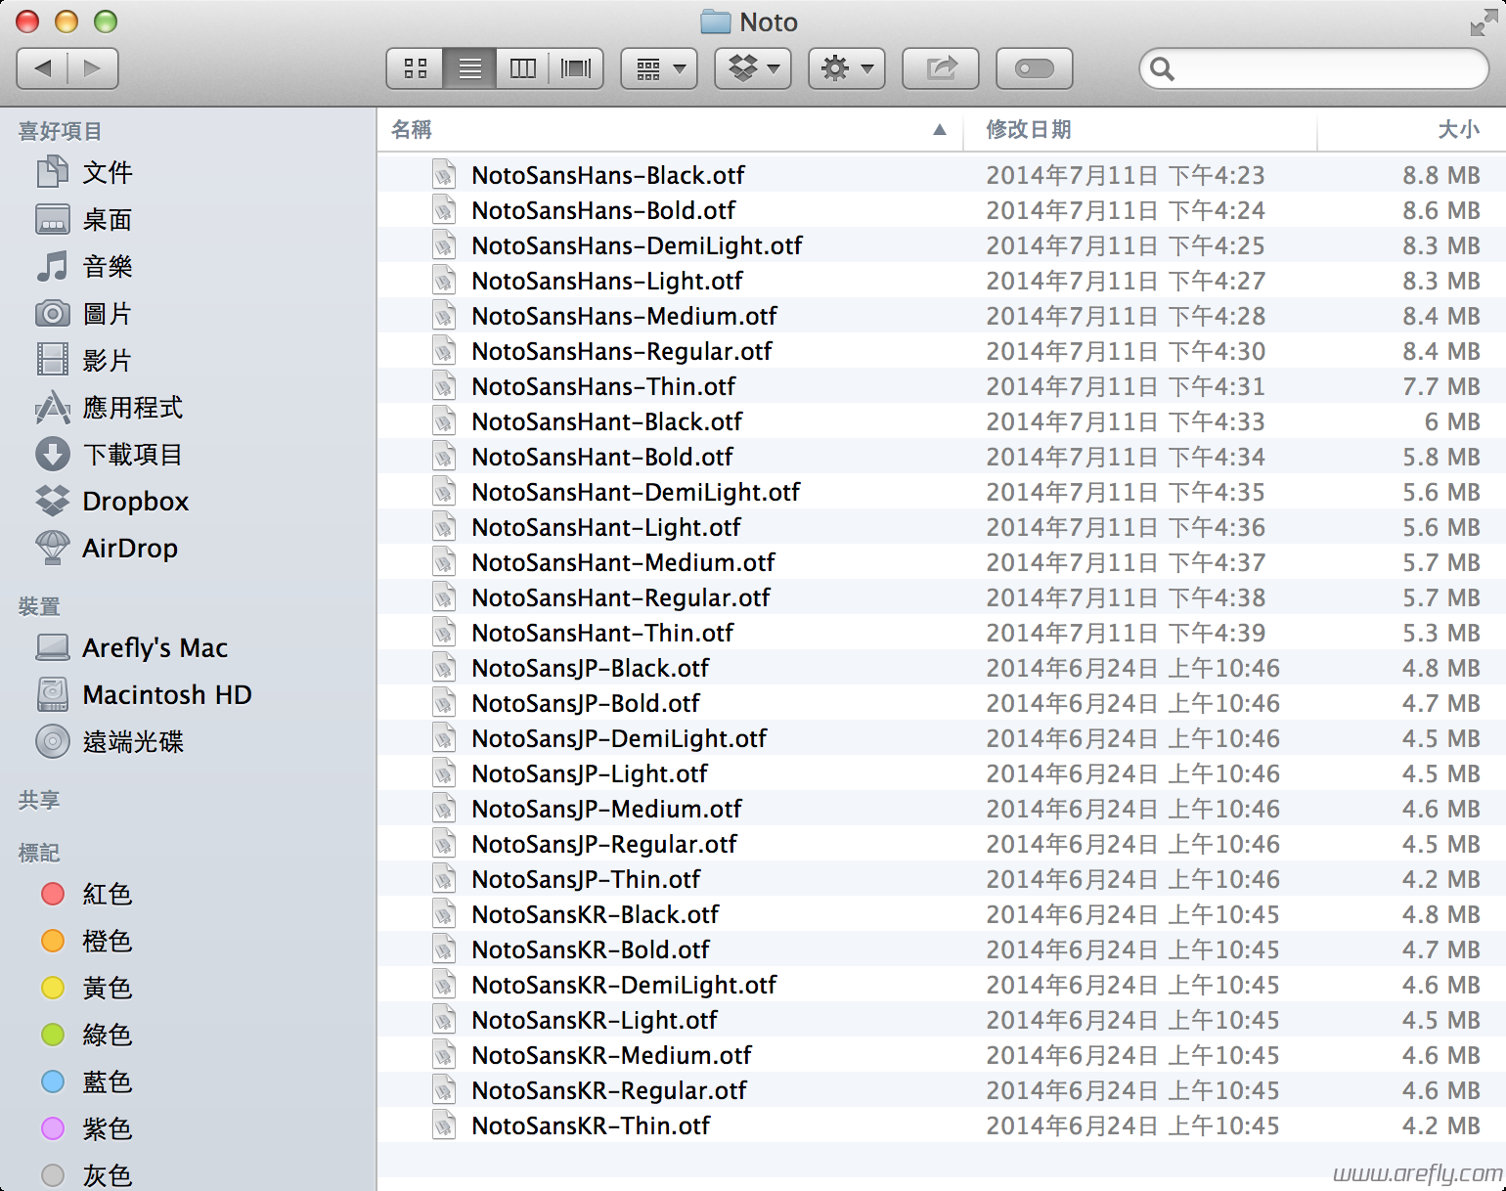Select file NotoSansHans-DemiLight.otf
This screenshot has width=1506, height=1191.
click(941, 245)
